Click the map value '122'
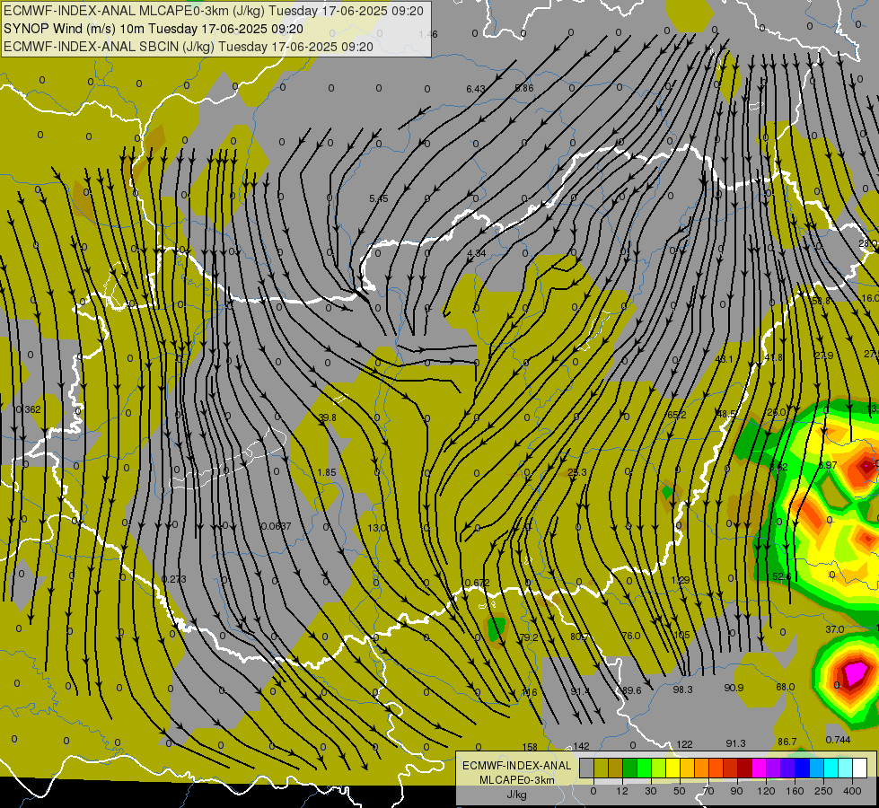The image size is (879, 808). pos(684,744)
